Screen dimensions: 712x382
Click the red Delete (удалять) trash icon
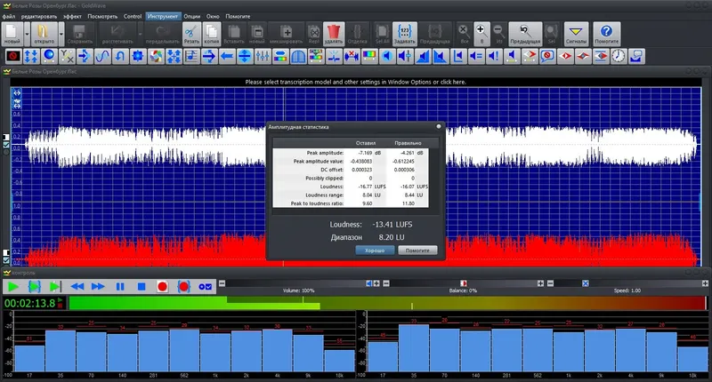[335, 34]
